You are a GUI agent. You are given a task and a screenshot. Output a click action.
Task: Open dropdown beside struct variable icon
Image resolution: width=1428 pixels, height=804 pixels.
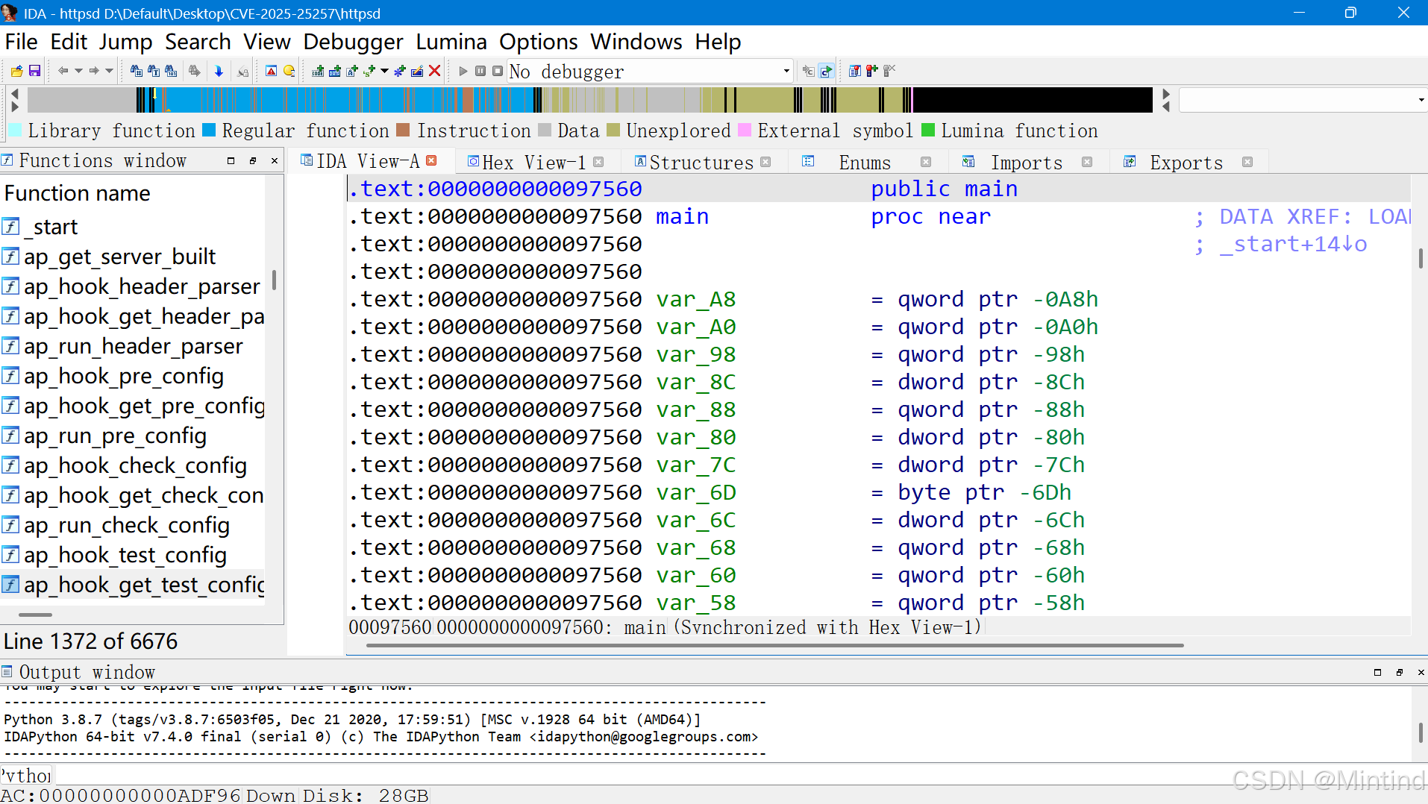(384, 71)
